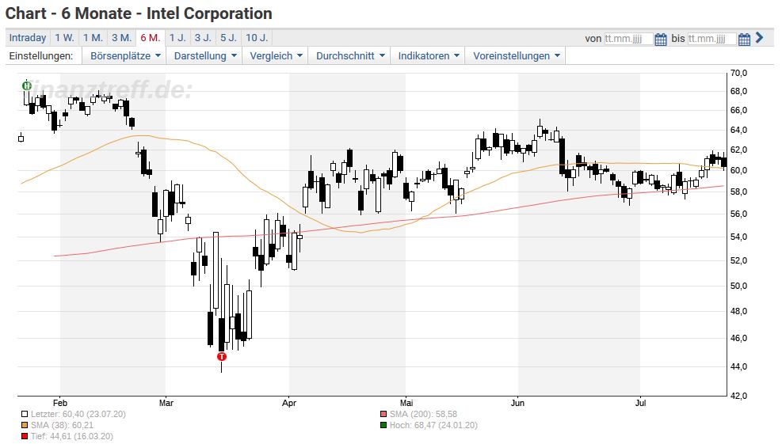The image size is (782, 444).
Task: Select the 3 M. time range tab
Action: point(121,38)
